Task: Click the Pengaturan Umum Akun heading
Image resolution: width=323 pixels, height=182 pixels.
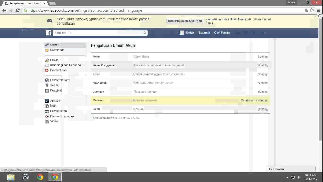Action: point(113,45)
